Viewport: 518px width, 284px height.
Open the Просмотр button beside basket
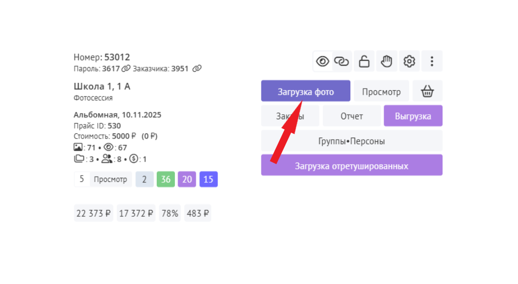[x=382, y=92]
